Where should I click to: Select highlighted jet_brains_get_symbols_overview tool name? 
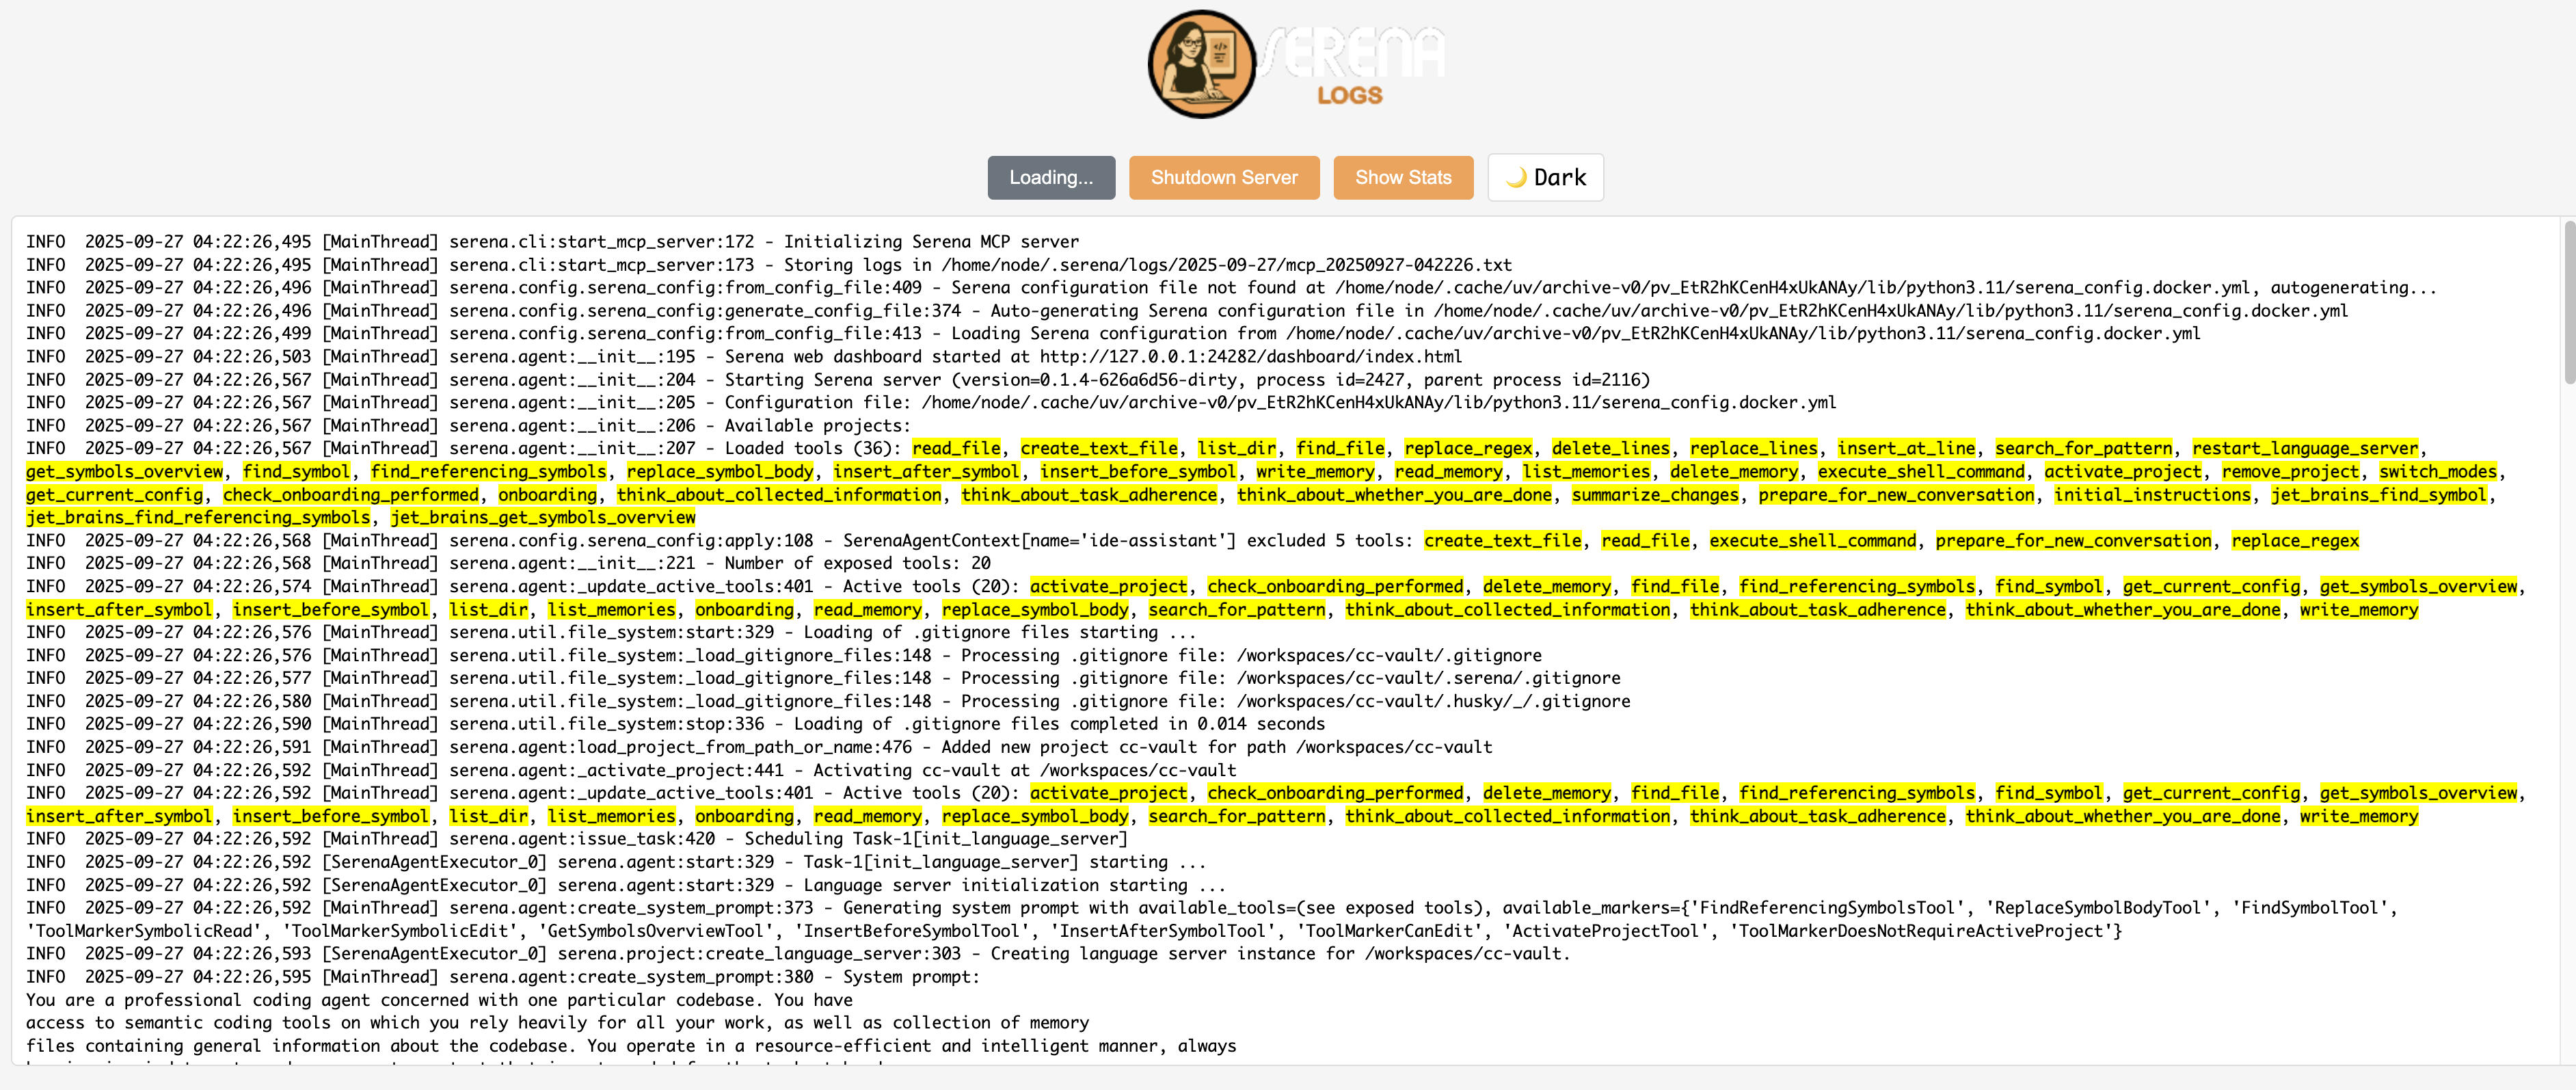pos(542,518)
